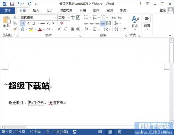Click the vertical scrollbar up arrow
This screenshot has width=174, height=135.
pyautogui.click(x=172, y=40)
